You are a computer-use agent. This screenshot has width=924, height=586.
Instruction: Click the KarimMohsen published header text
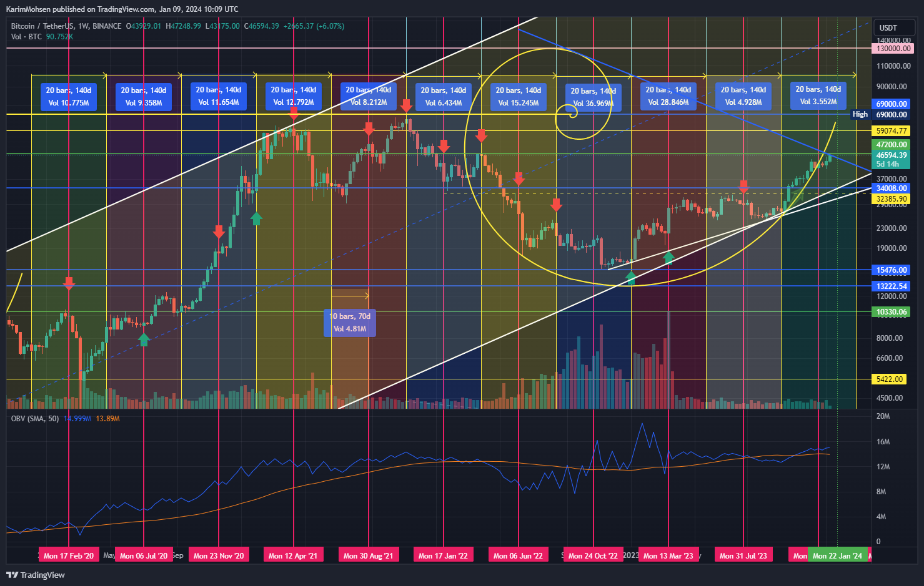[122, 9]
